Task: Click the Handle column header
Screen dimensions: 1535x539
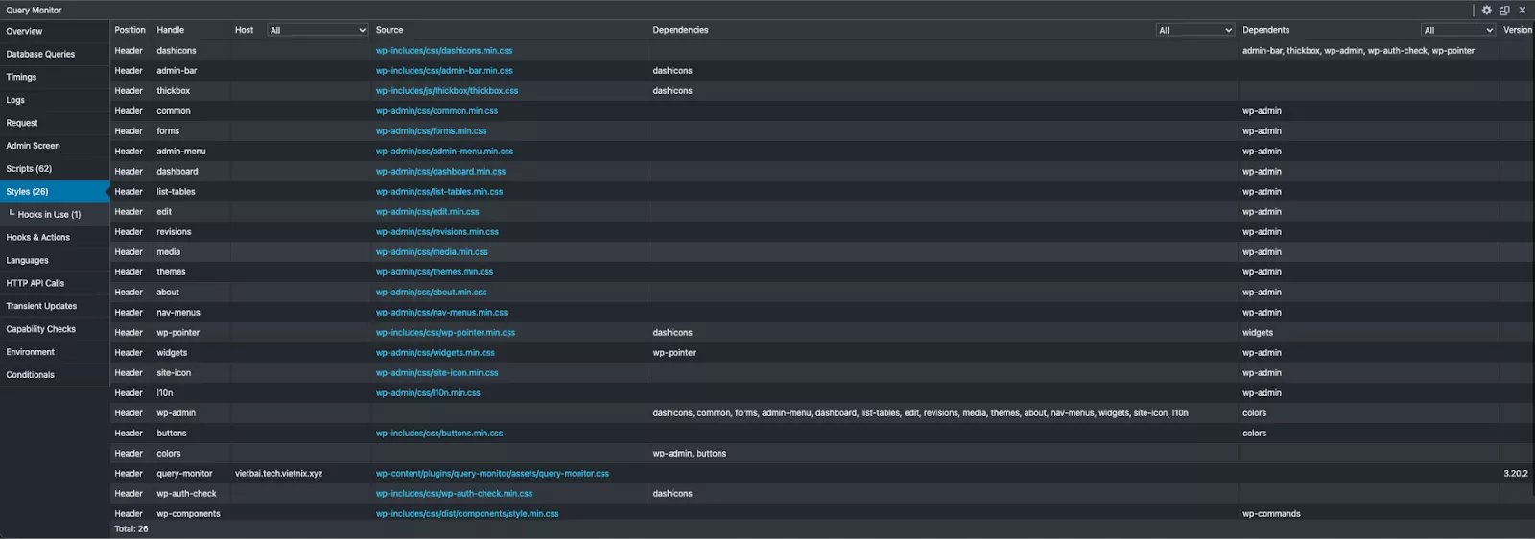Action: 171,31
